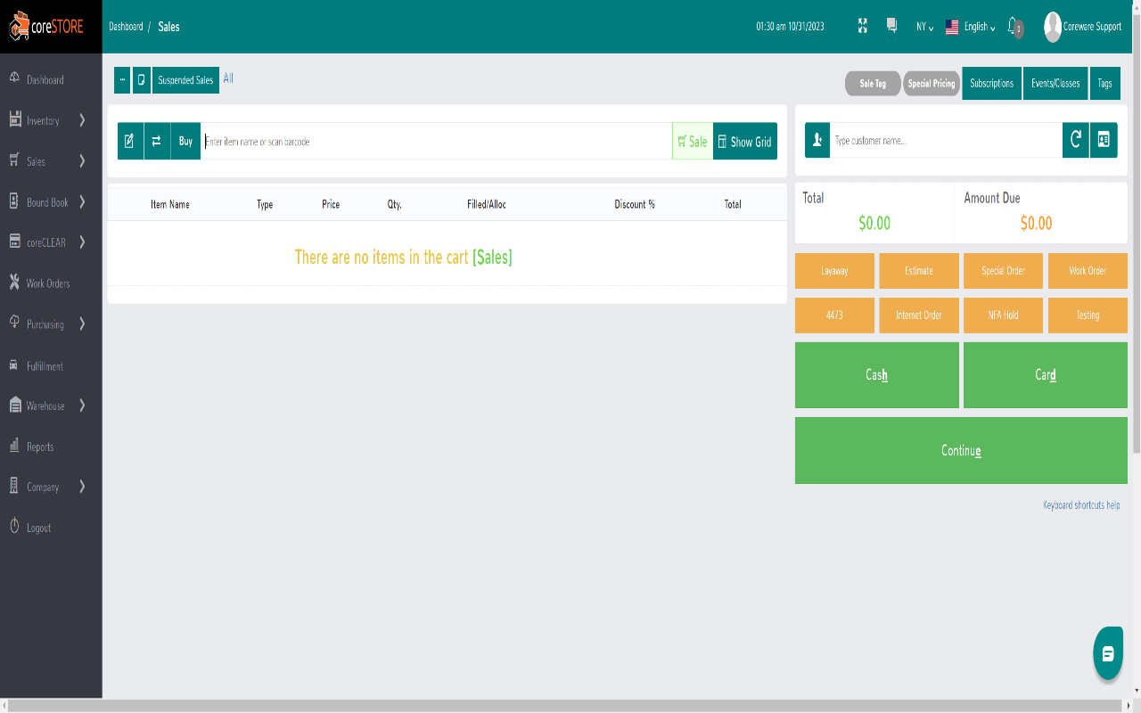
Task: Click the refresh icon next to customer field
Action: [1076, 141]
